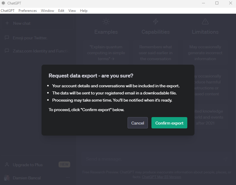Open the Damien Bancal account entry
The image size is (236, 185).
pos(37,178)
